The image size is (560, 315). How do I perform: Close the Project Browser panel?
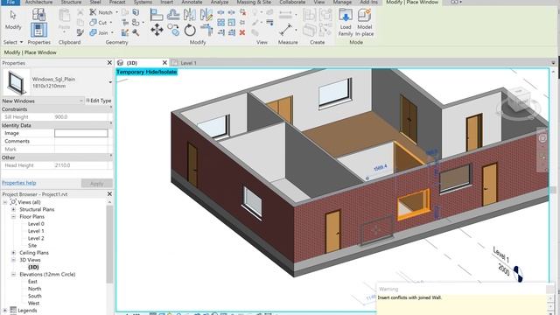(x=109, y=194)
